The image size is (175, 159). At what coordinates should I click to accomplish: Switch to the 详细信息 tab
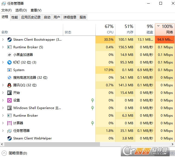tap(70, 17)
